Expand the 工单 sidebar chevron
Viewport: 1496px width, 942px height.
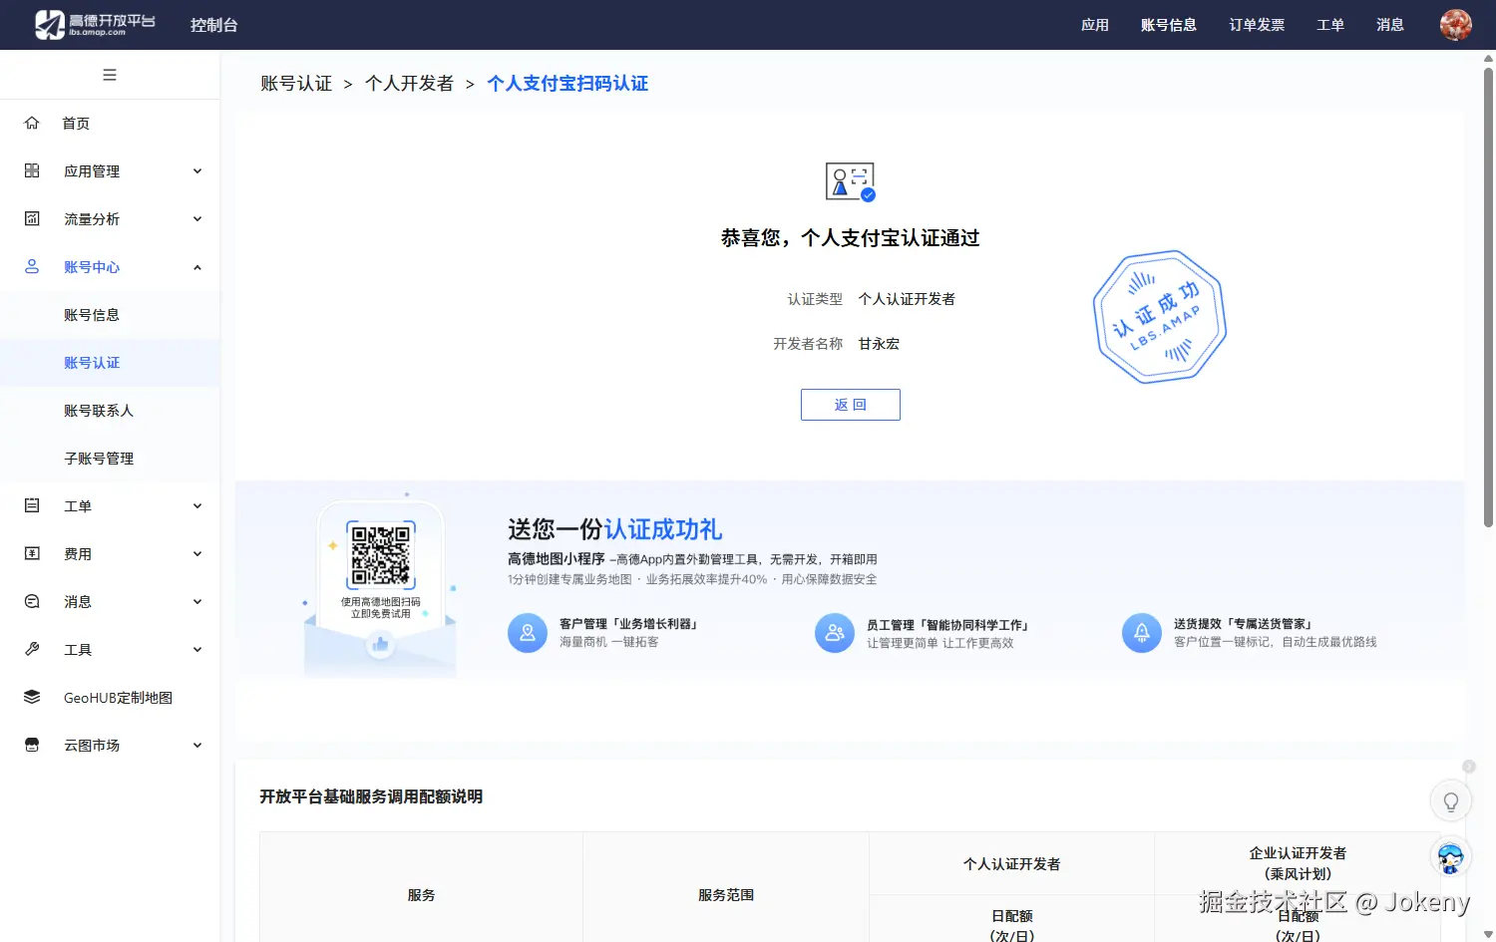(197, 505)
